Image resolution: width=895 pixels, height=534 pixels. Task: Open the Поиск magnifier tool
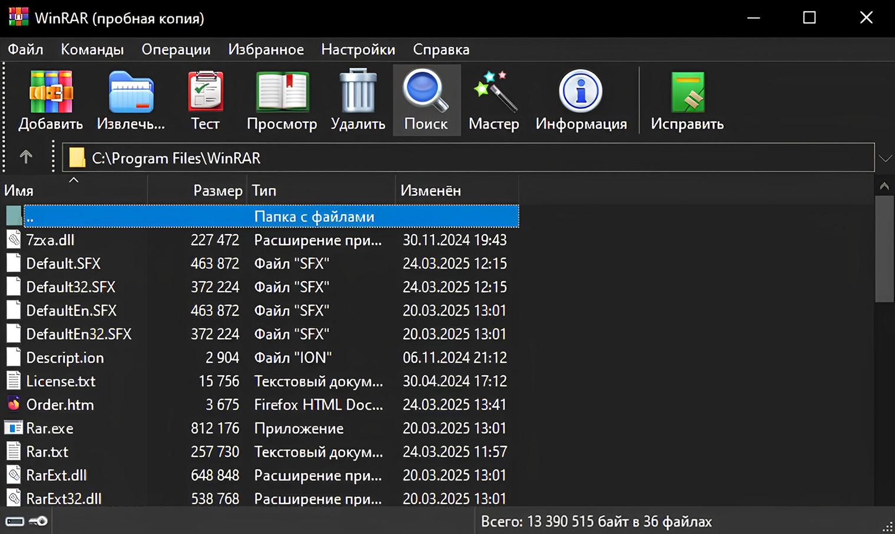426,91
